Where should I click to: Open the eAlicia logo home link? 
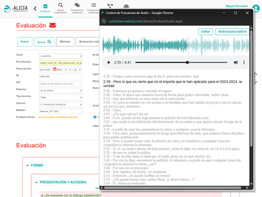click(x=16, y=9)
